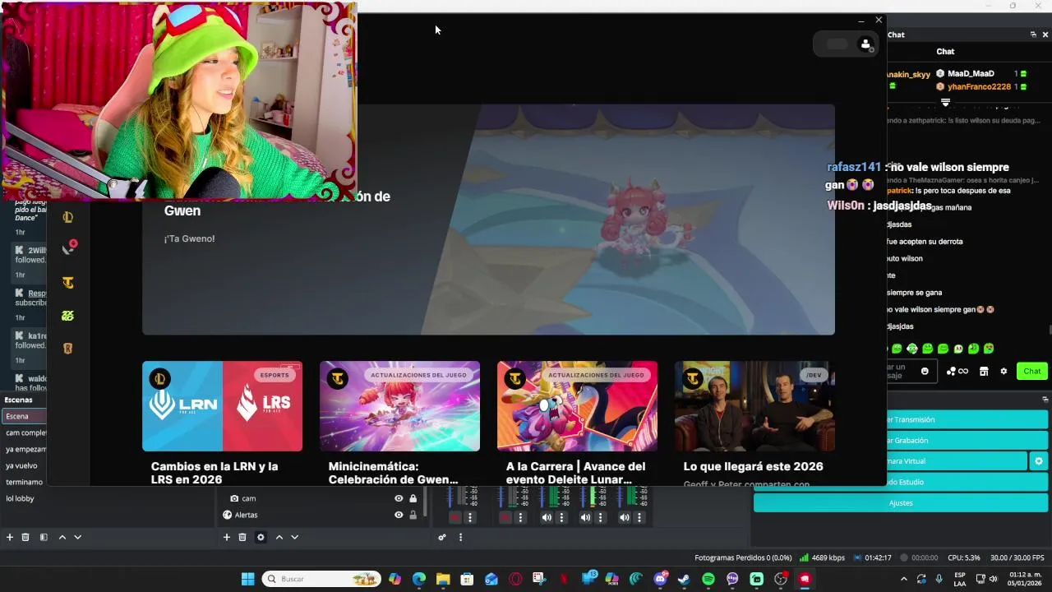Open options menu for fourth audio channel

[600, 517]
